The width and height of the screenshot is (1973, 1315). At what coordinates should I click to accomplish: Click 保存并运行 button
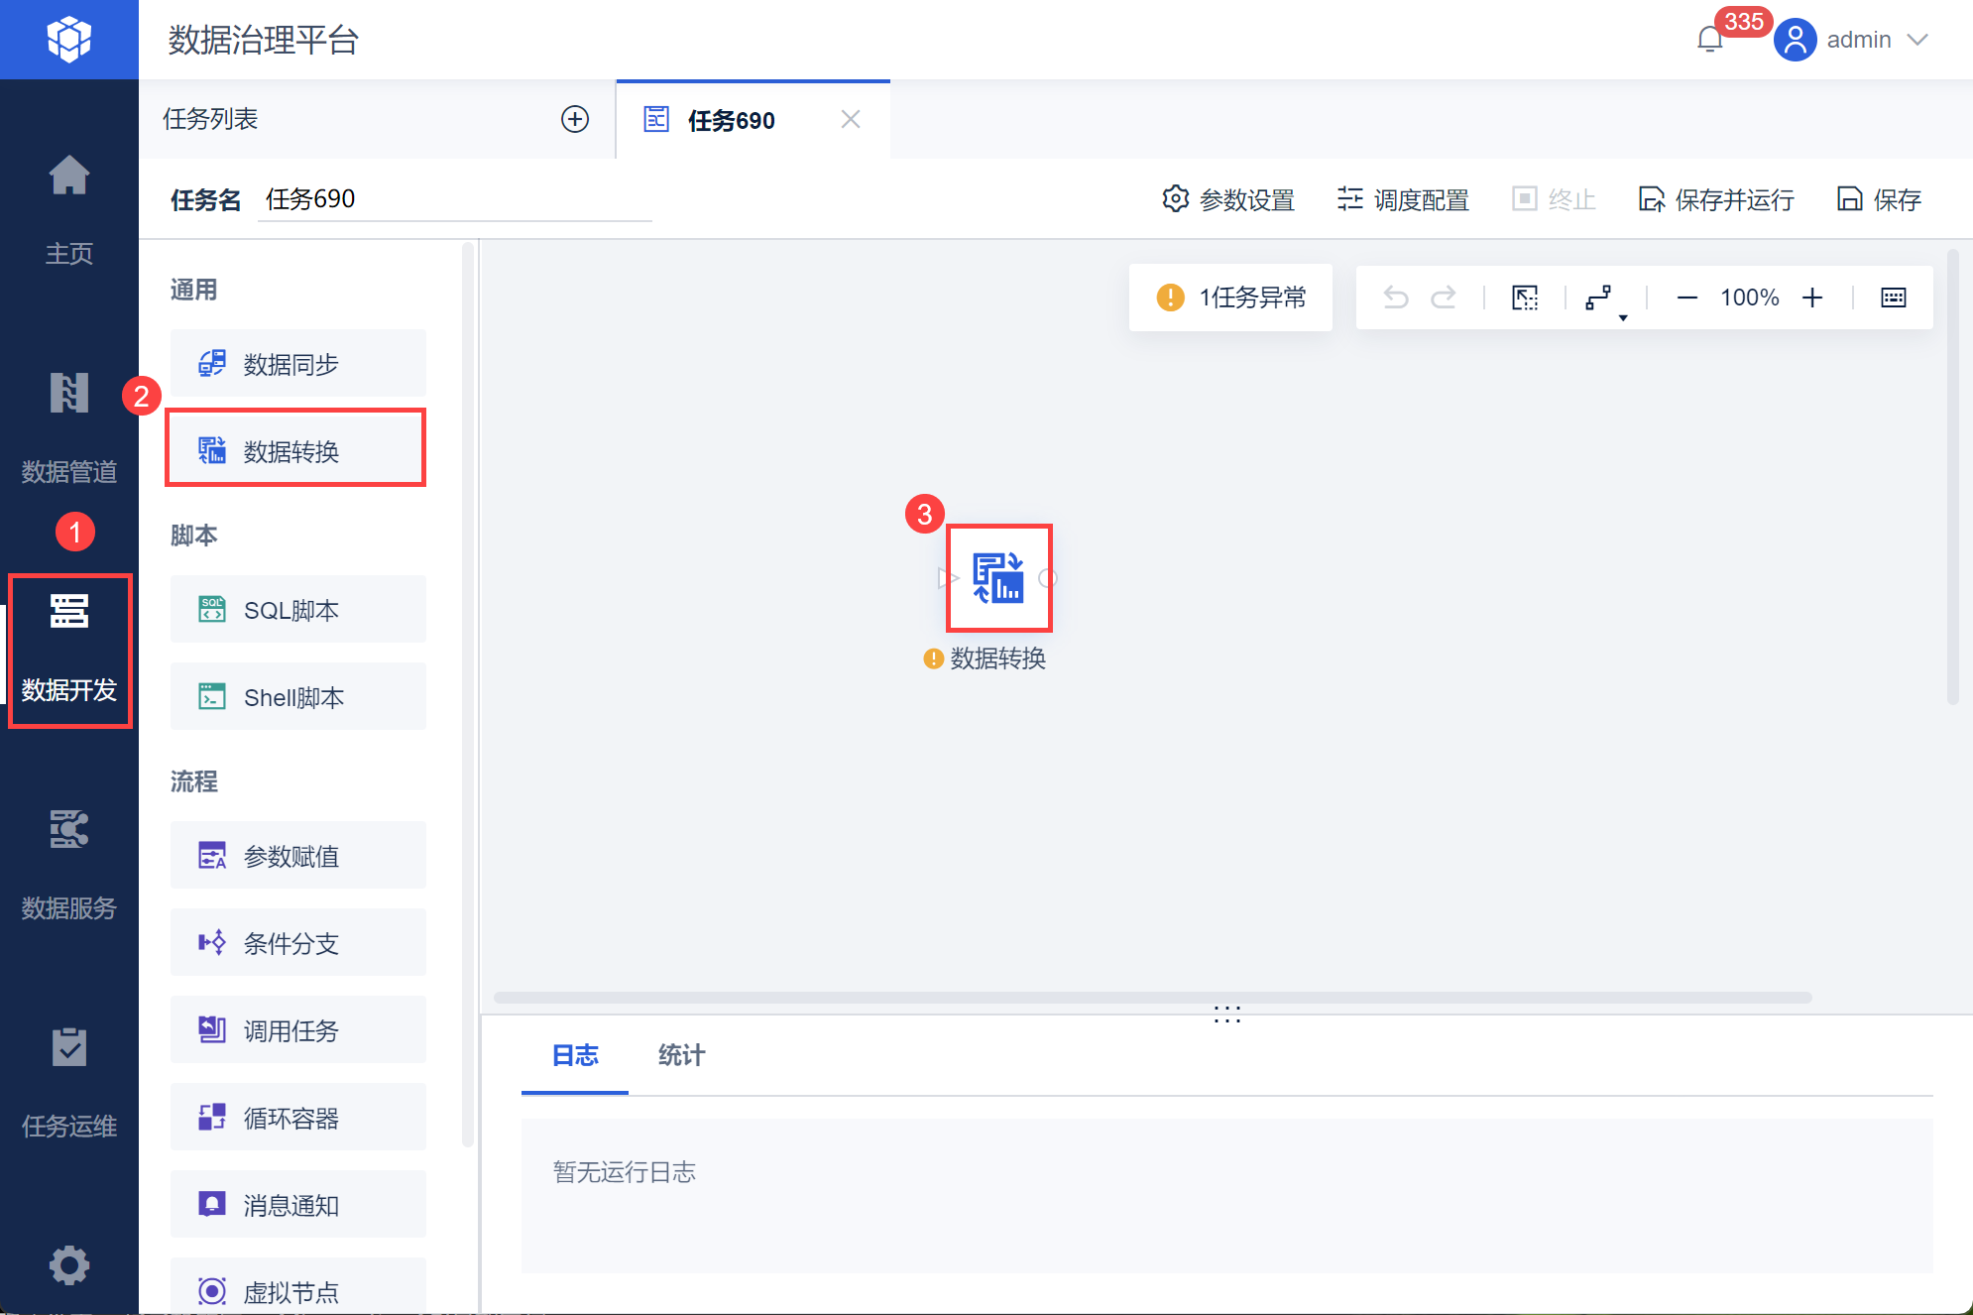[1716, 199]
